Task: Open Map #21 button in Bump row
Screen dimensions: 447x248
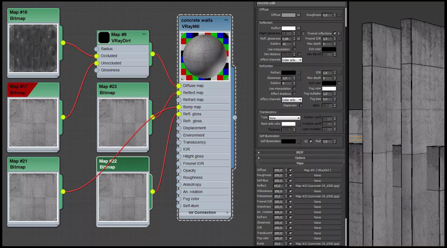Action: pos(317,244)
